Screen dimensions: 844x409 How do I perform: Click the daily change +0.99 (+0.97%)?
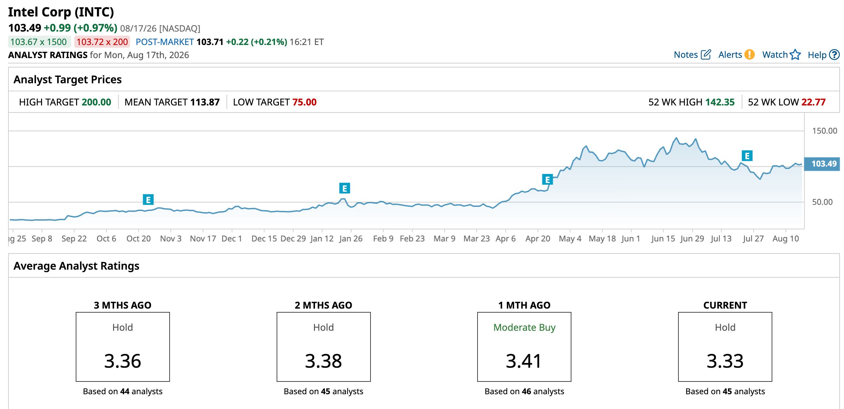click(80, 28)
